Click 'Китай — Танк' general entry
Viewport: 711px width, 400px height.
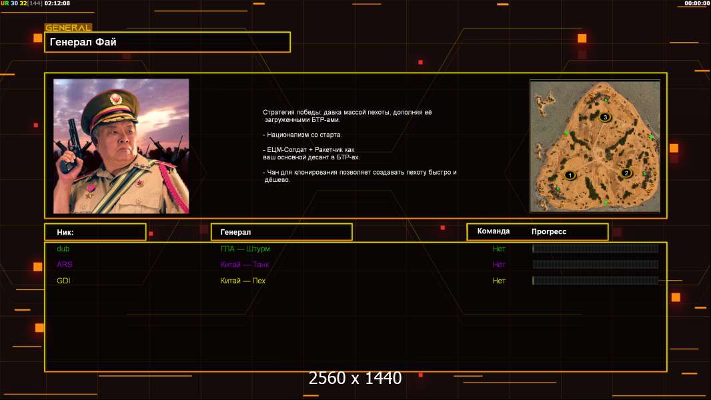click(245, 265)
